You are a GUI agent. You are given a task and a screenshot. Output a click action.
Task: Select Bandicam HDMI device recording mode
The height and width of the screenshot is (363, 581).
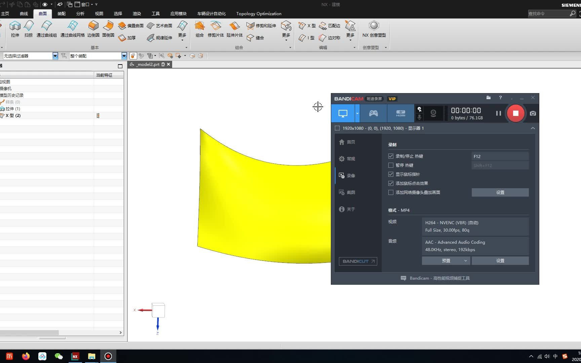tap(401, 113)
